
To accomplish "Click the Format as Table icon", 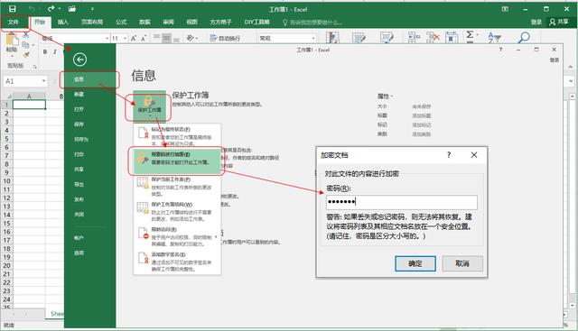I will click(x=359, y=38).
